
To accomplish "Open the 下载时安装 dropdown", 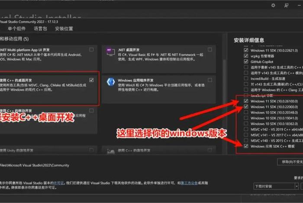I will point(276,186).
